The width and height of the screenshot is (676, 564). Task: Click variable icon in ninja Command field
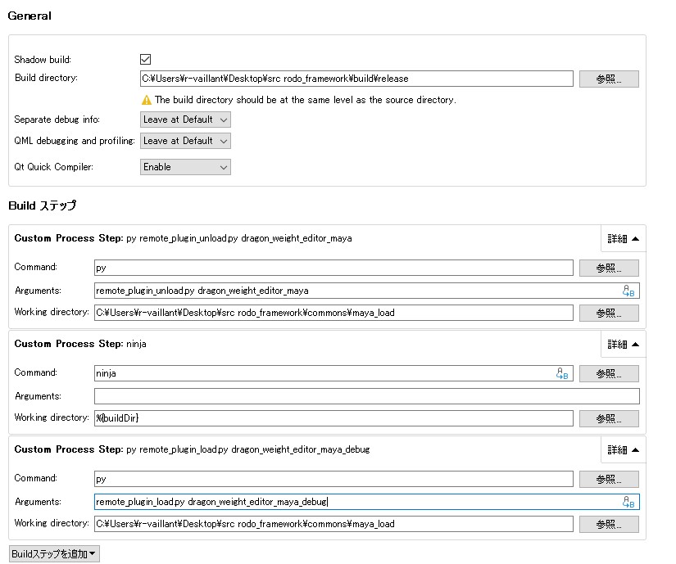562,373
